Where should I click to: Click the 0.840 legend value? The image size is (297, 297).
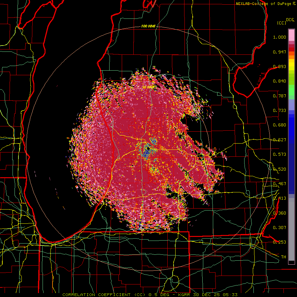click(280, 81)
